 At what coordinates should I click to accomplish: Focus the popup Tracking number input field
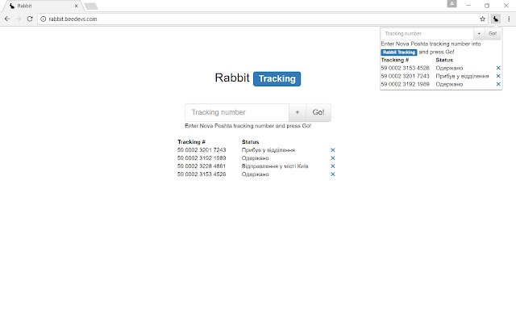click(x=427, y=34)
